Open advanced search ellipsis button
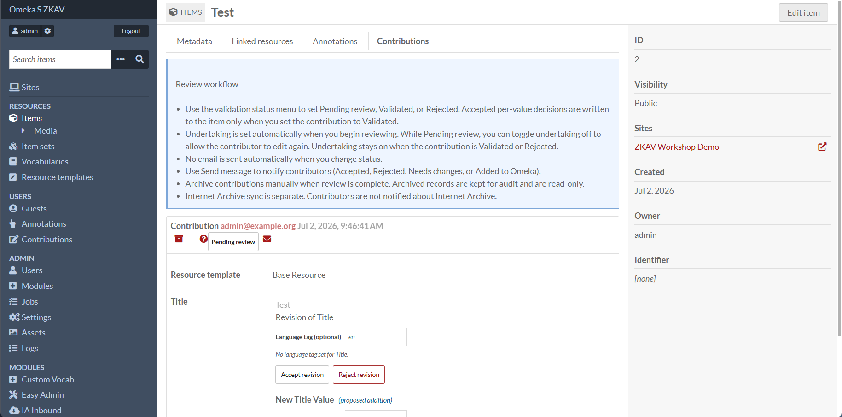The width and height of the screenshot is (842, 417). [x=121, y=59]
